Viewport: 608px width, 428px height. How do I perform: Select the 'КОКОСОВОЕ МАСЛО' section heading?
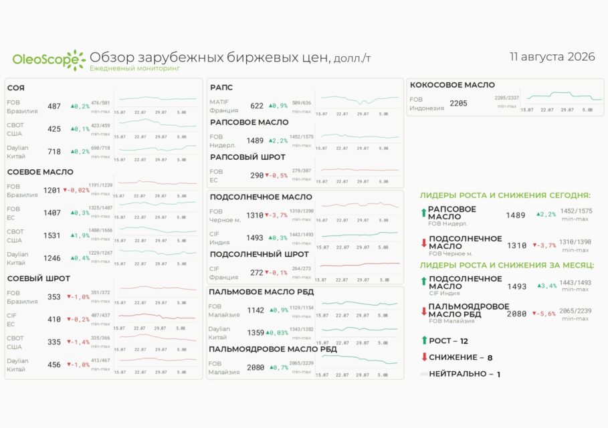(x=453, y=85)
